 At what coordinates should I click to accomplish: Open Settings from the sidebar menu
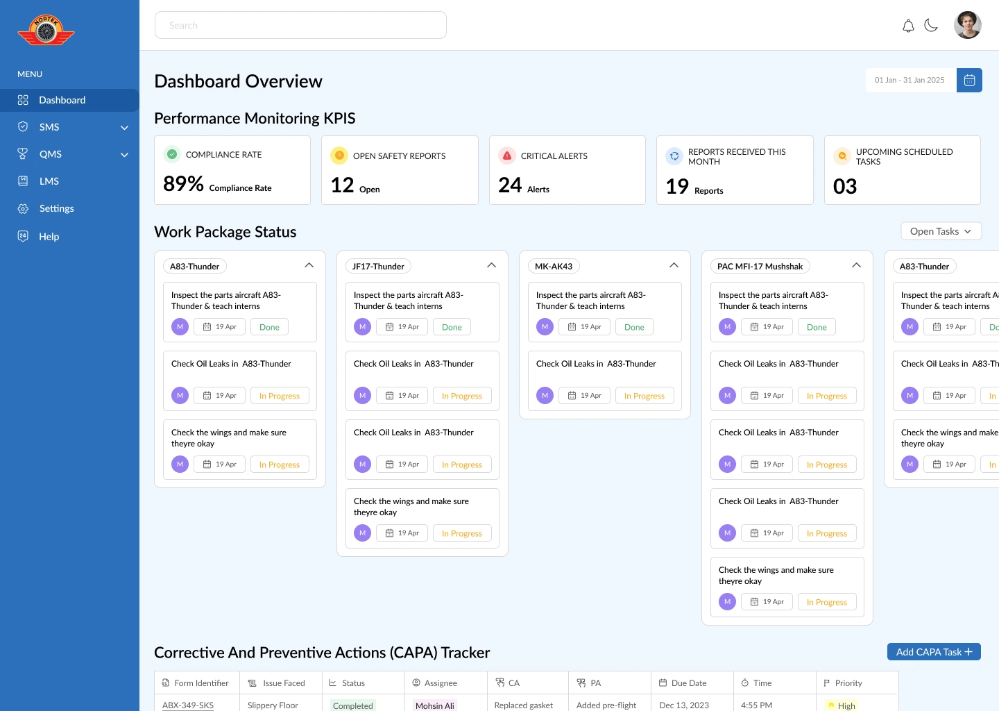[56, 208]
